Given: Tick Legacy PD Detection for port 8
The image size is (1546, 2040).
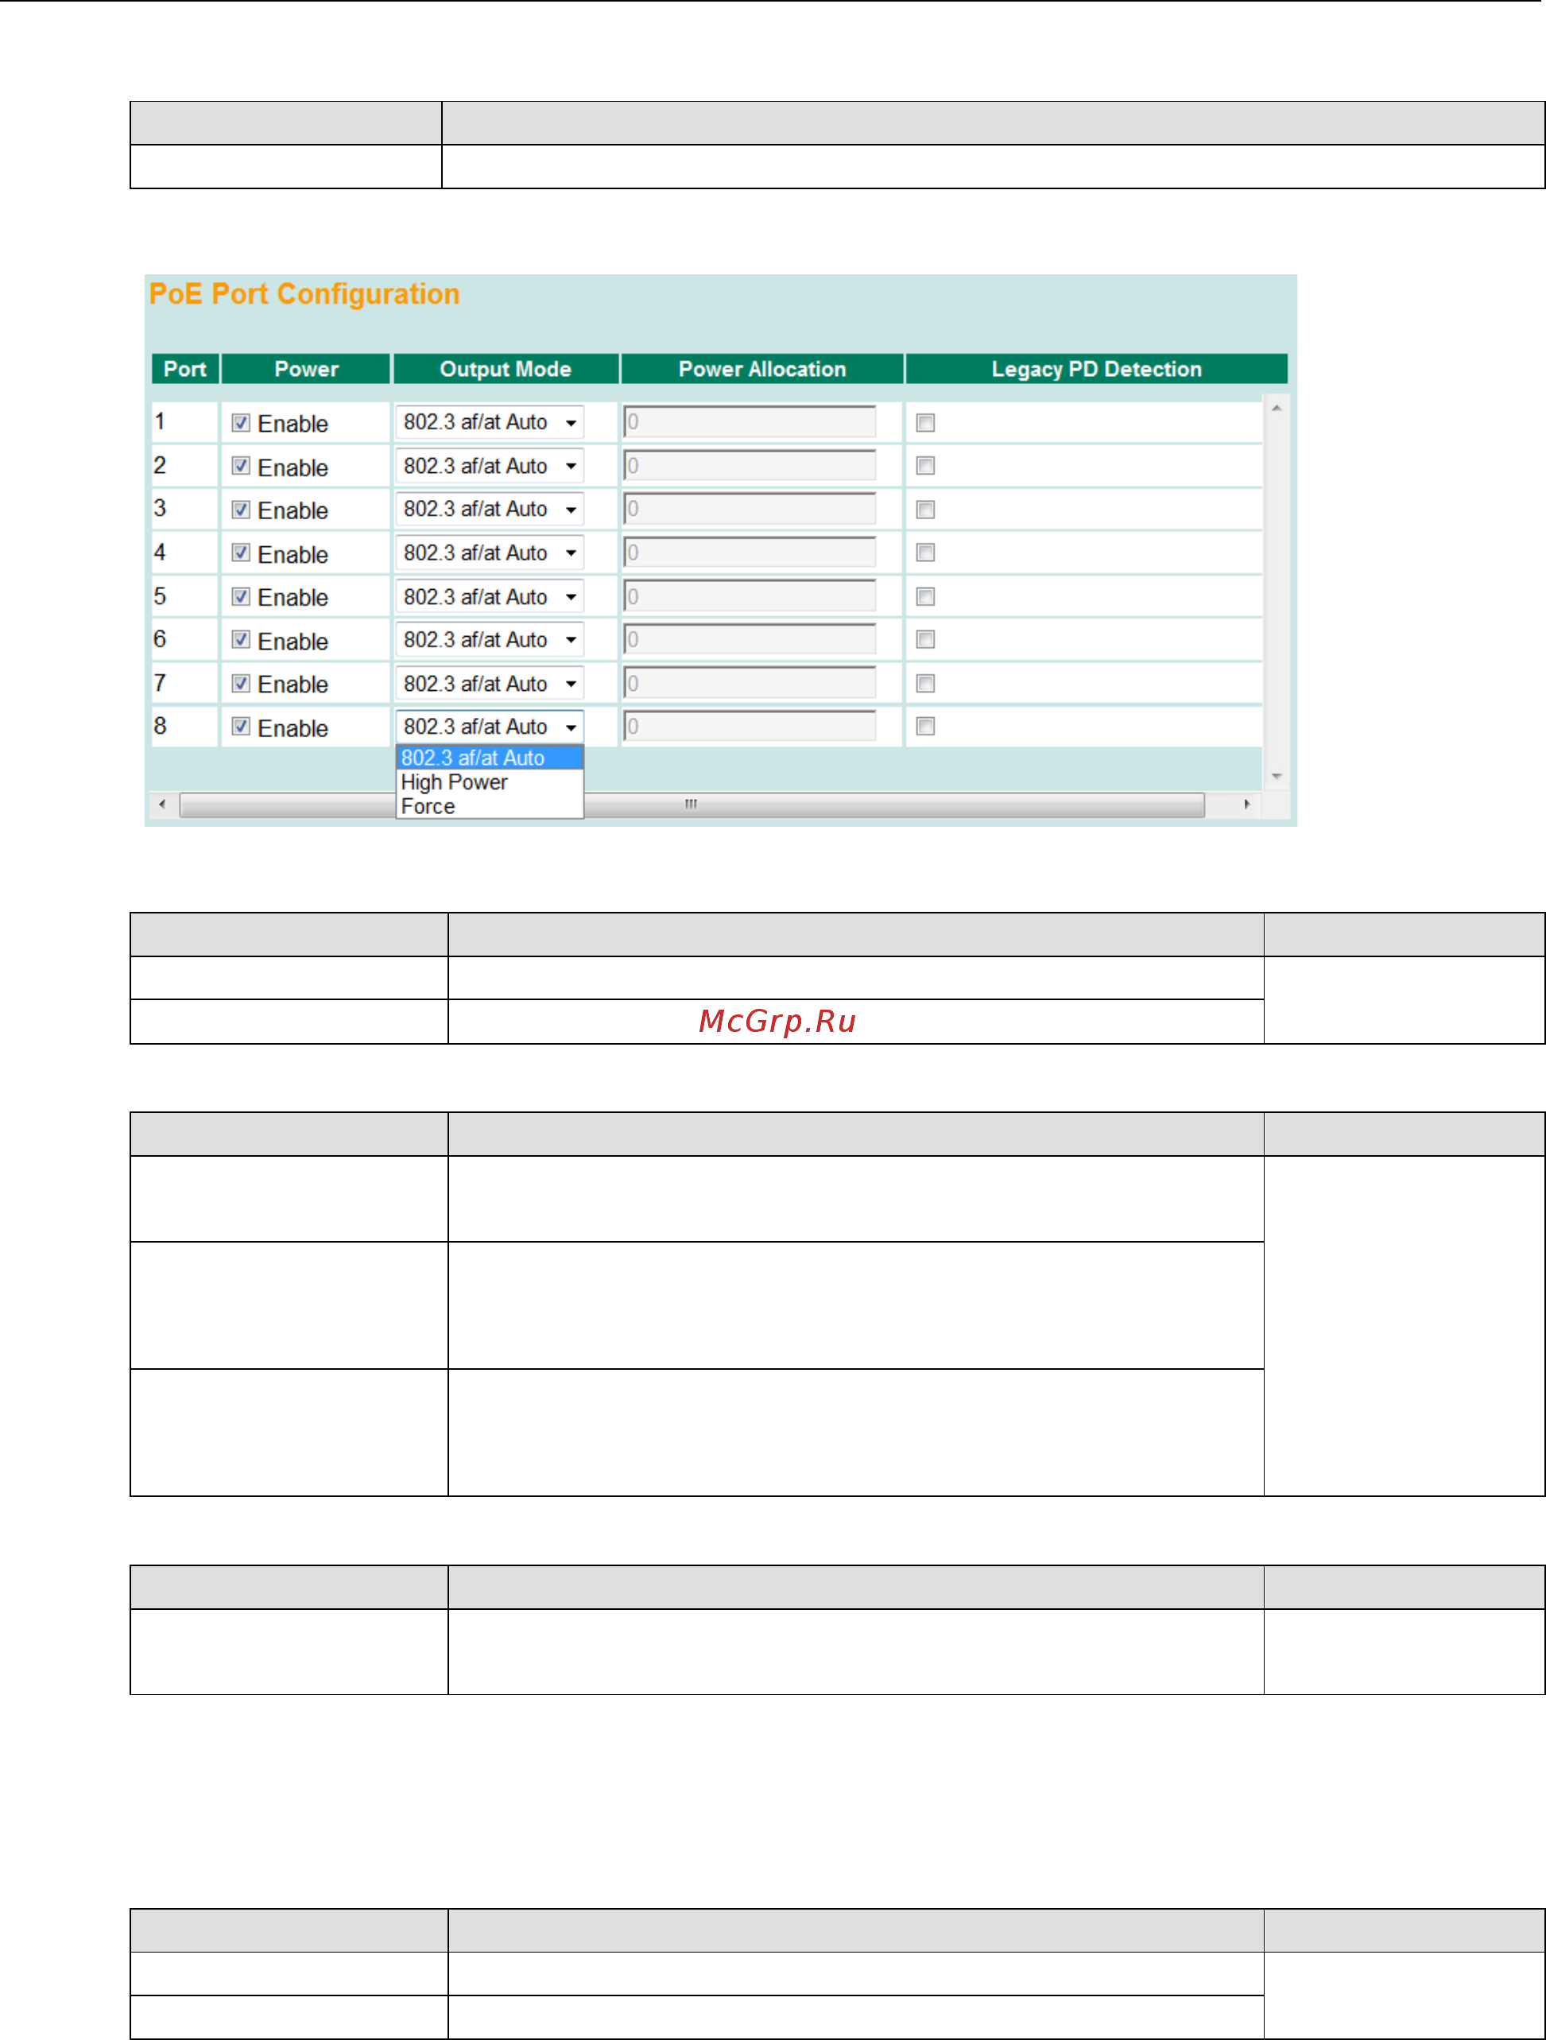Looking at the screenshot, I should [x=924, y=727].
